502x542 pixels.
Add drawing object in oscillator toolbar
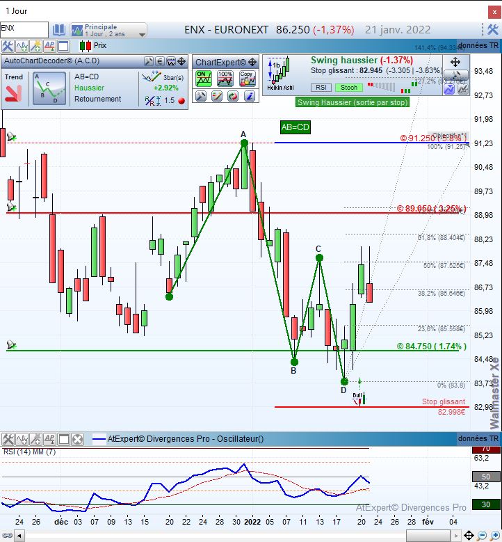tap(35, 439)
